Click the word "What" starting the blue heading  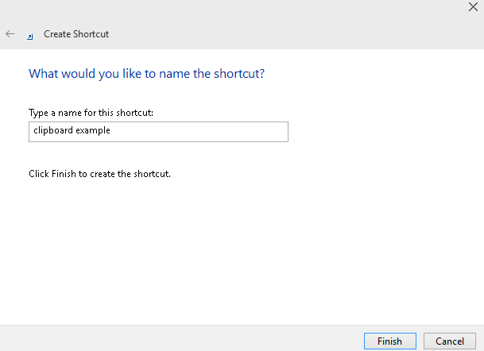[x=43, y=74]
